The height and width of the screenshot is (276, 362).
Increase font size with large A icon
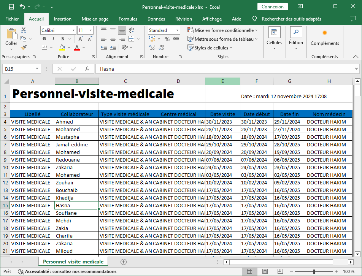81,39
